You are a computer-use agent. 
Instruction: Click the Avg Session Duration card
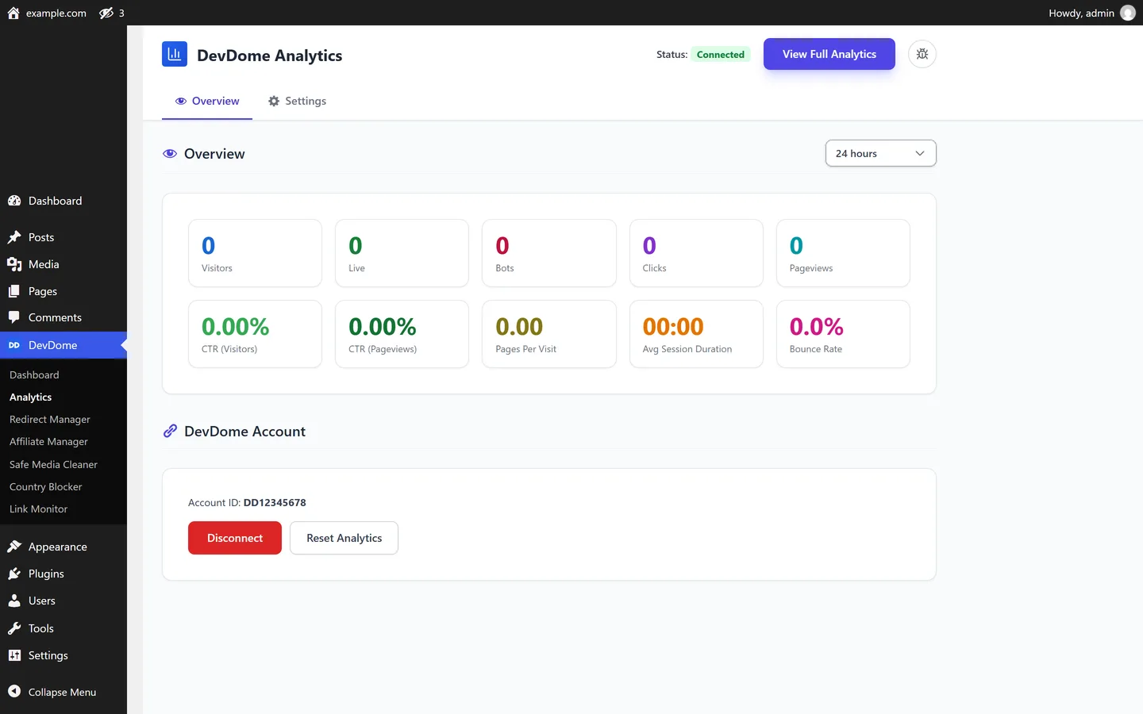pos(696,334)
